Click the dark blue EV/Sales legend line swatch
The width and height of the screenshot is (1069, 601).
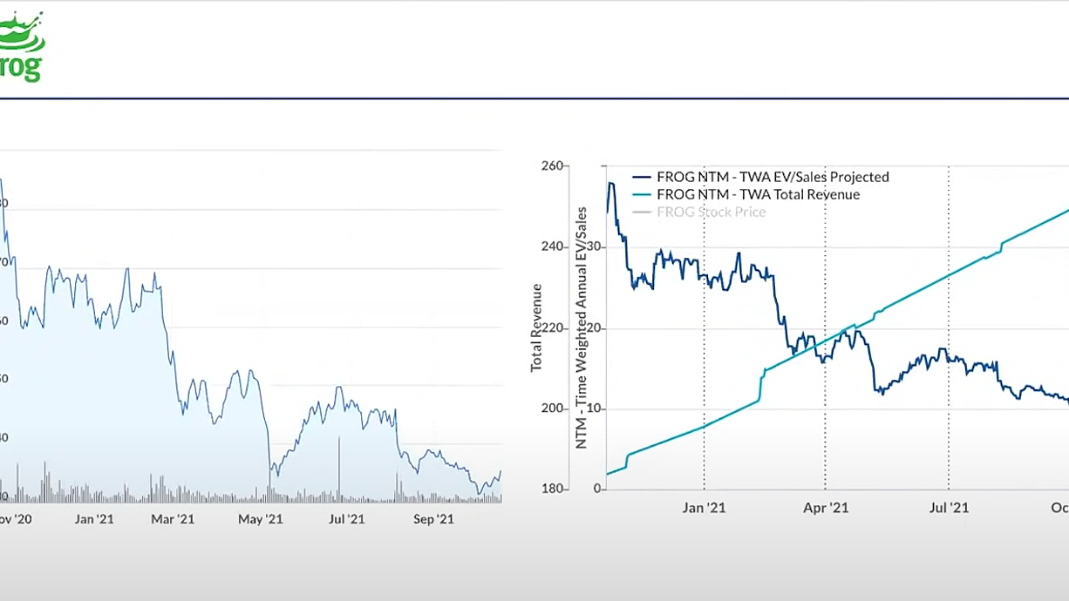coord(642,177)
